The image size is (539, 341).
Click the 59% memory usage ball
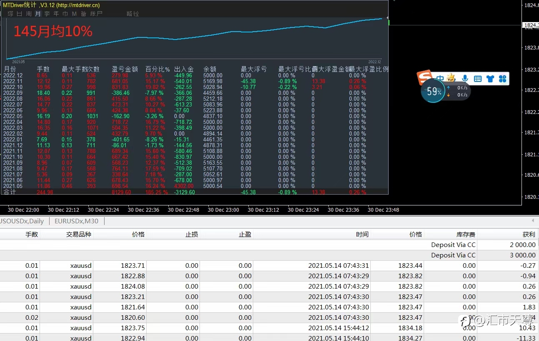click(x=434, y=91)
